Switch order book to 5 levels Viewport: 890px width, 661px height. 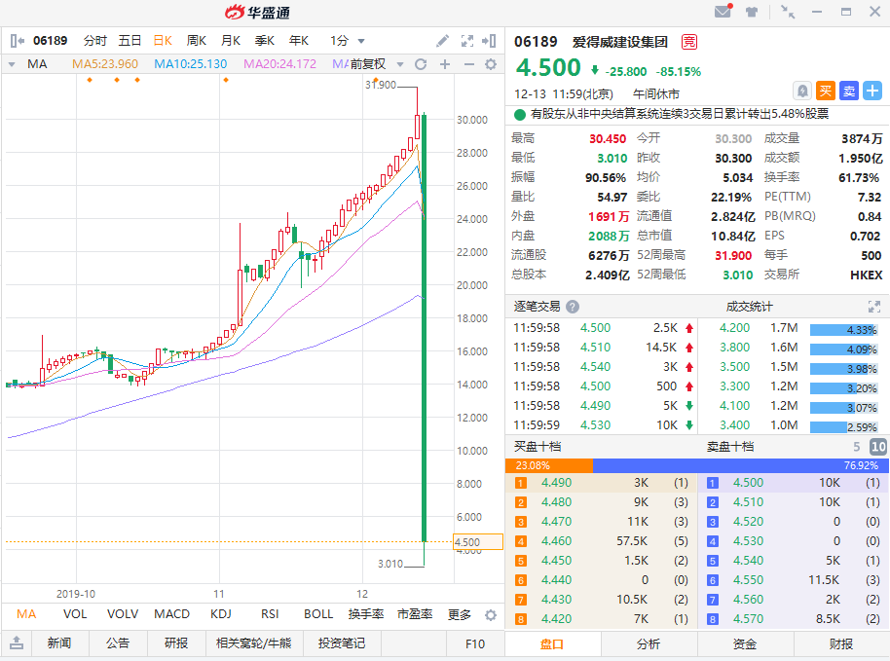pos(857,447)
